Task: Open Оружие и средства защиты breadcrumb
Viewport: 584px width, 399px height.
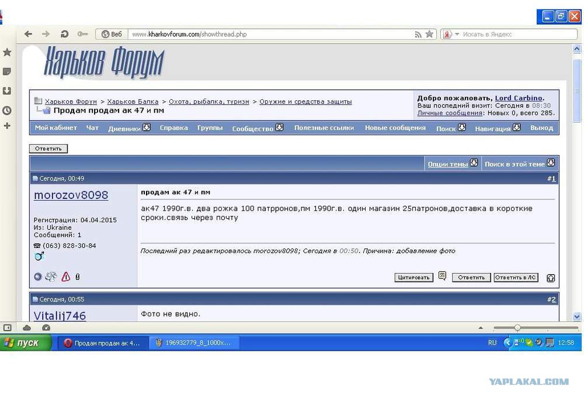Action: (x=305, y=101)
